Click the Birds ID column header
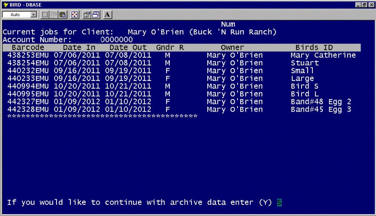Image resolution: width=376 pixels, height=216 pixels. tap(314, 47)
